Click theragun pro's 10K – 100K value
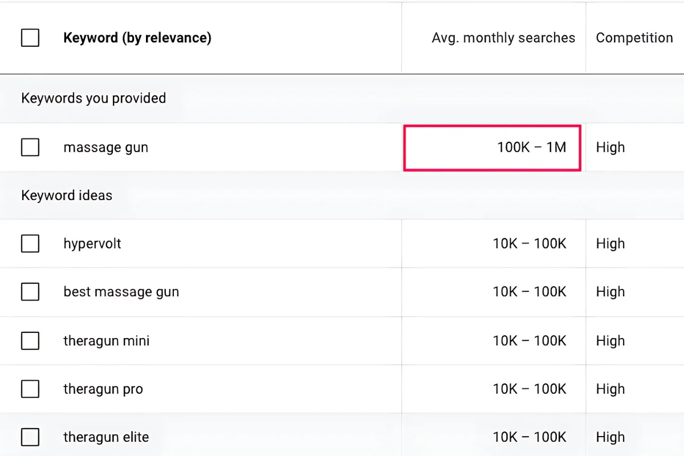This screenshot has height=456, width=684. 530,389
